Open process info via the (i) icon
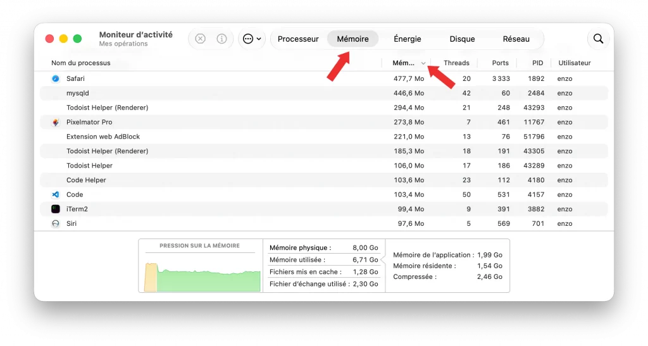648x346 pixels. (x=222, y=39)
